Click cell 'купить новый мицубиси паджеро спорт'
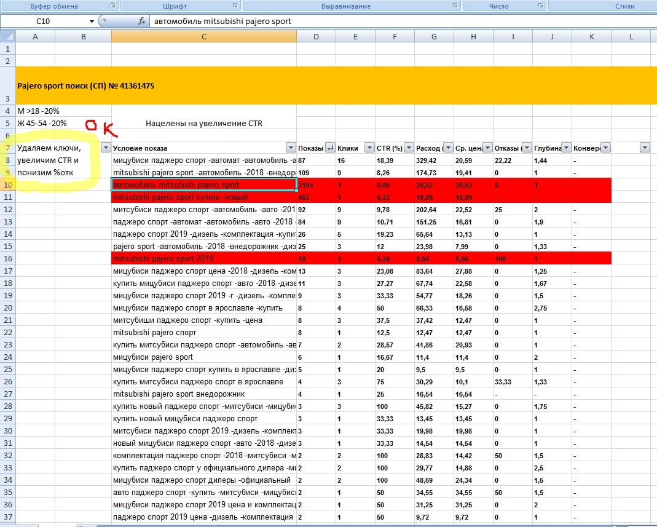 [x=204, y=418]
